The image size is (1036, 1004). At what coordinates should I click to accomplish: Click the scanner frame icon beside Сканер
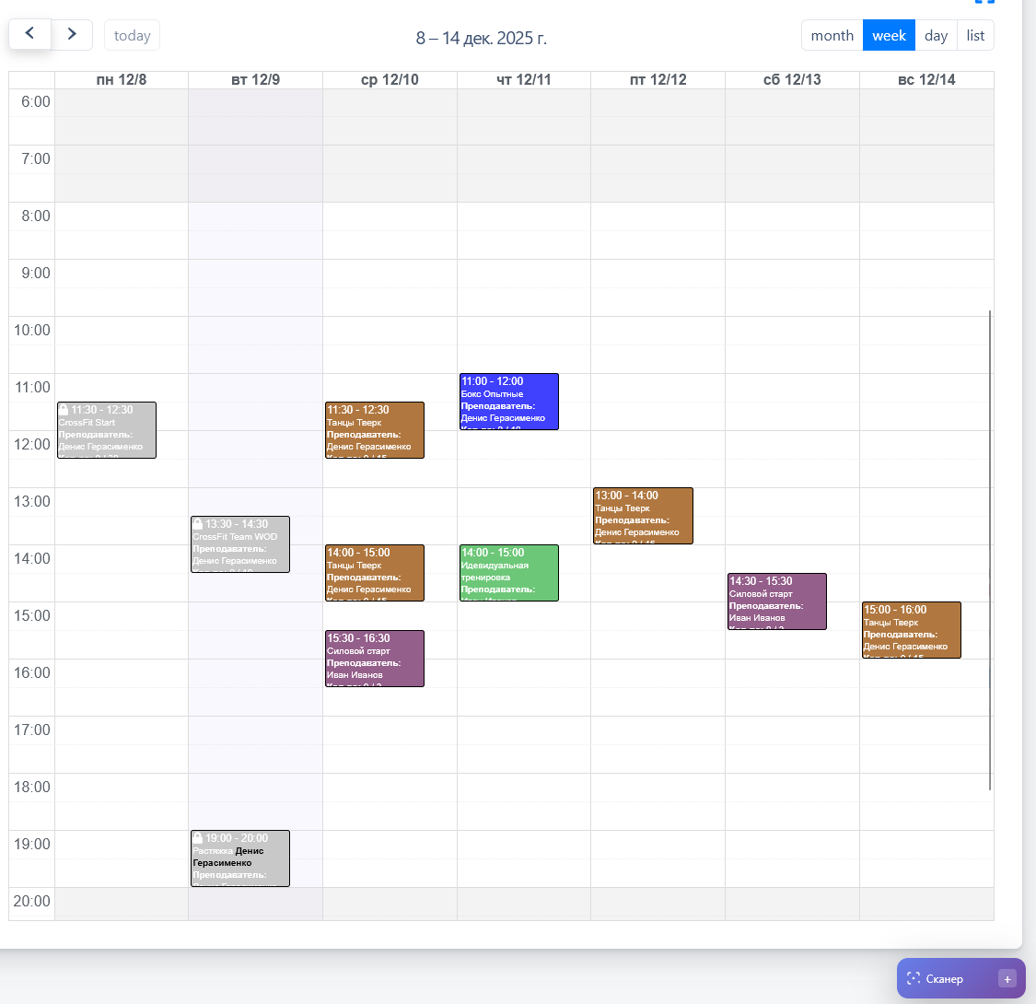pos(914,978)
